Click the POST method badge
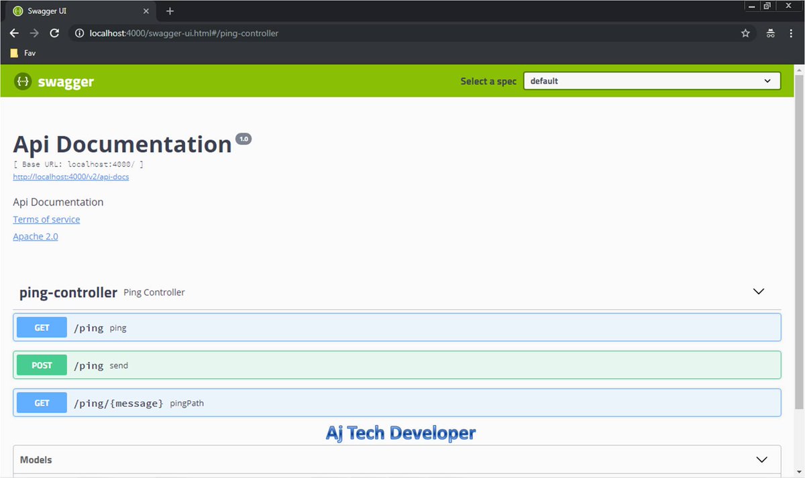The height and width of the screenshot is (478, 805). [x=42, y=365]
